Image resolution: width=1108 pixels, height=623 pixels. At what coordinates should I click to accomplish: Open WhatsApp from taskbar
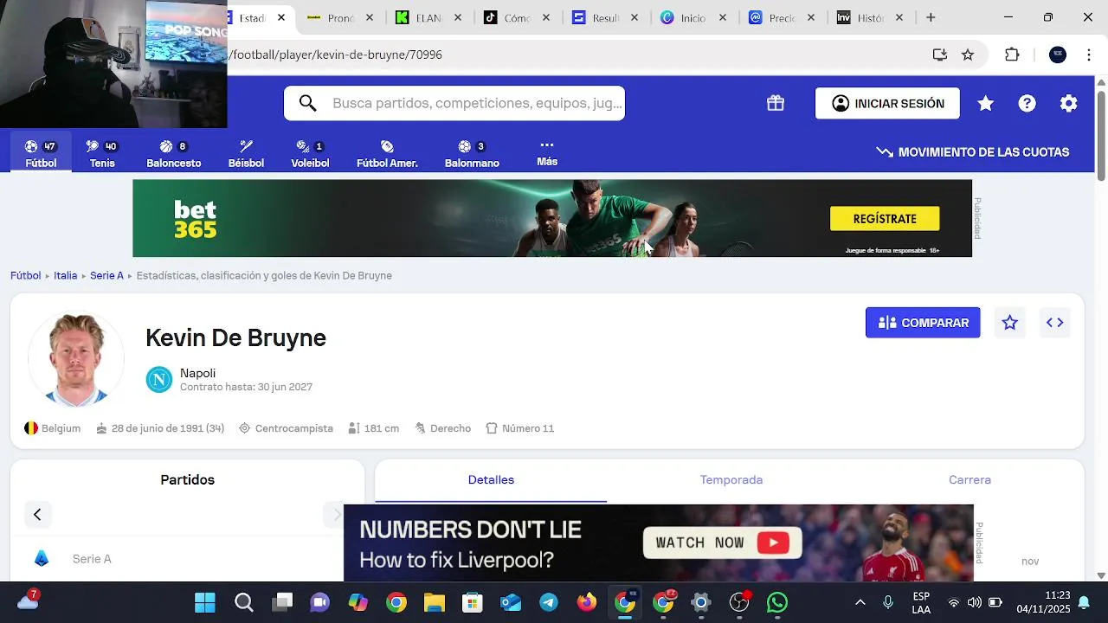pyautogui.click(x=777, y=602)
